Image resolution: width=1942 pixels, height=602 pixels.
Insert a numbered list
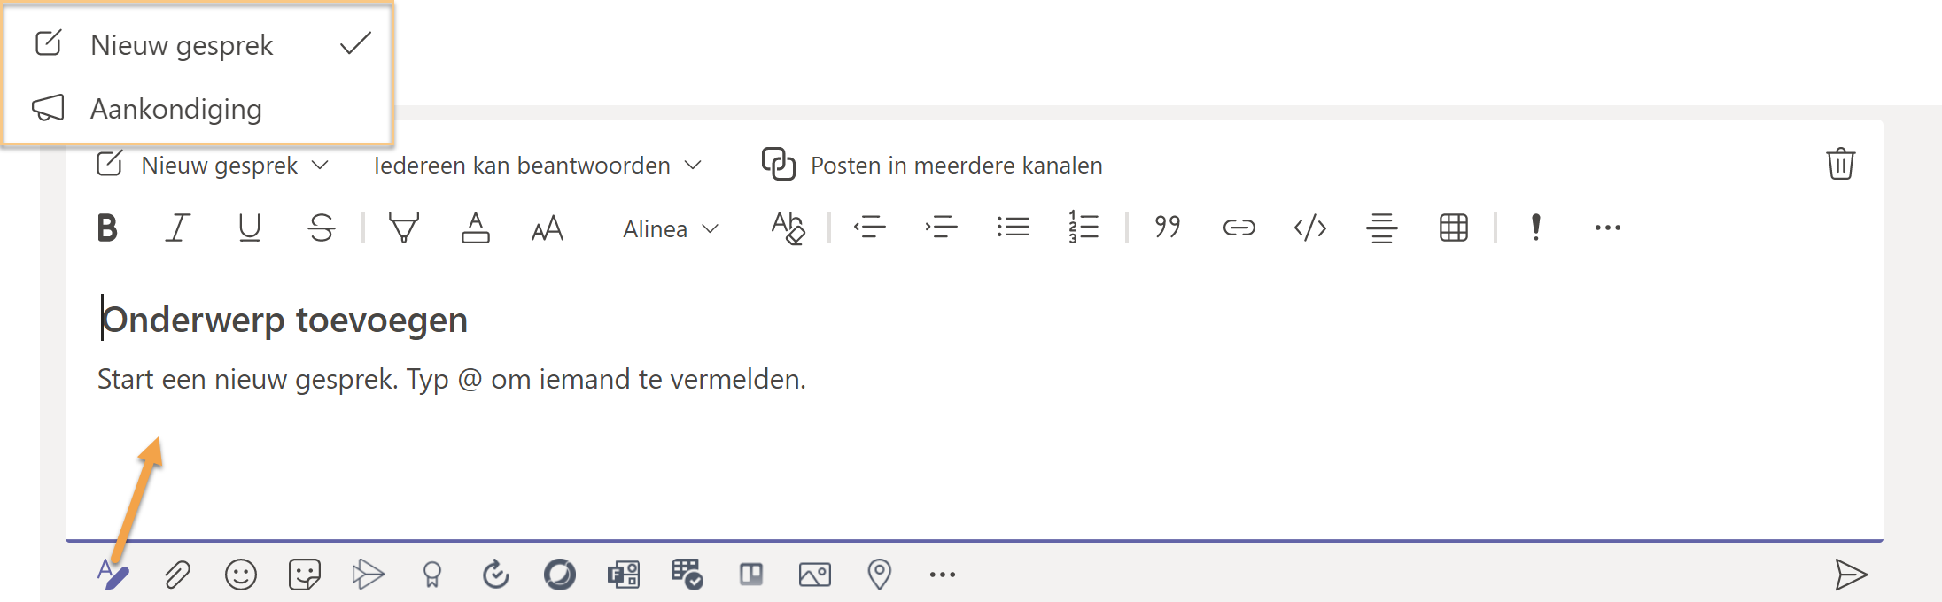point(1084,228)
